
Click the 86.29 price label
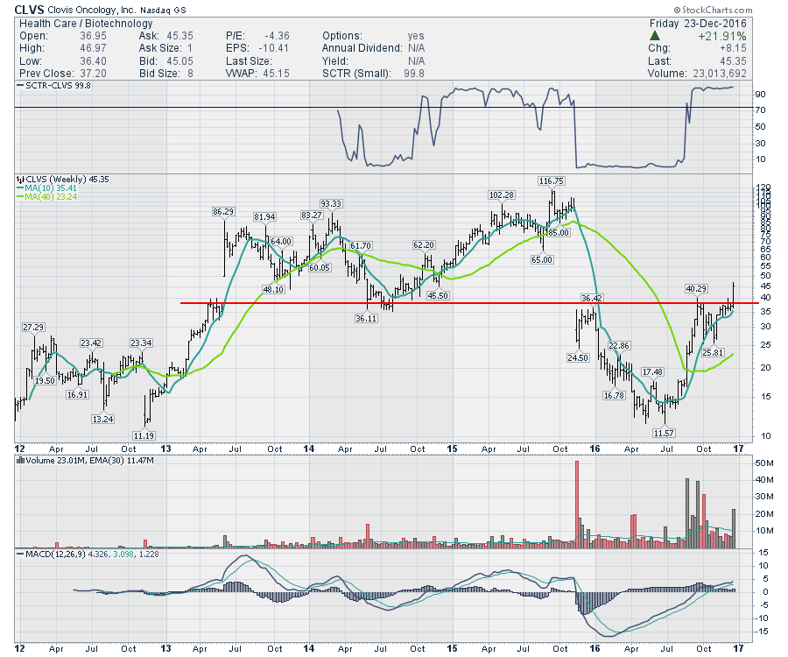click(223, 212)
